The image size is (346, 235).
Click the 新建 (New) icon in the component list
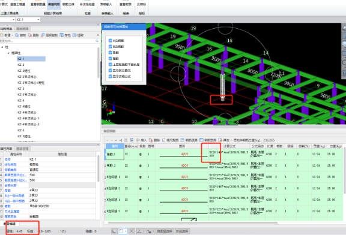coord(2,35)
